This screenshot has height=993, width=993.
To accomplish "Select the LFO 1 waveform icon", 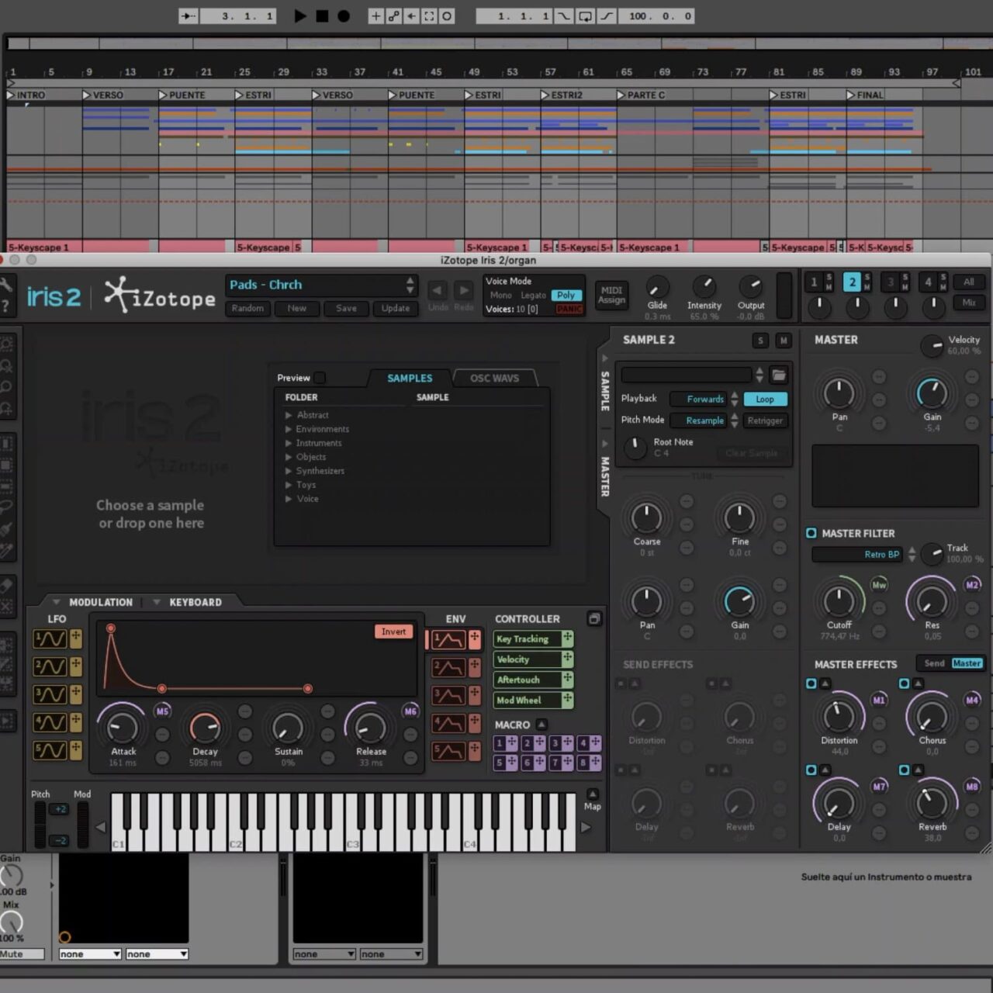I will coord(51,638).
